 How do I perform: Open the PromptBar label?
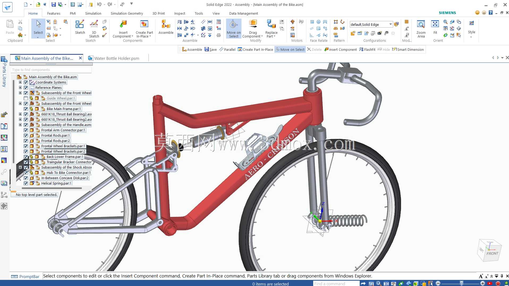pos(29,276)
